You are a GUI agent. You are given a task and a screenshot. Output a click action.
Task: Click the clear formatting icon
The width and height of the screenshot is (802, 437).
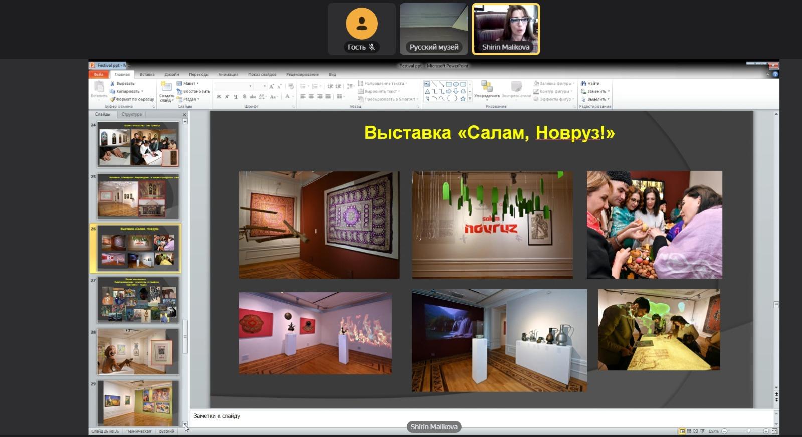click(291, 86)
